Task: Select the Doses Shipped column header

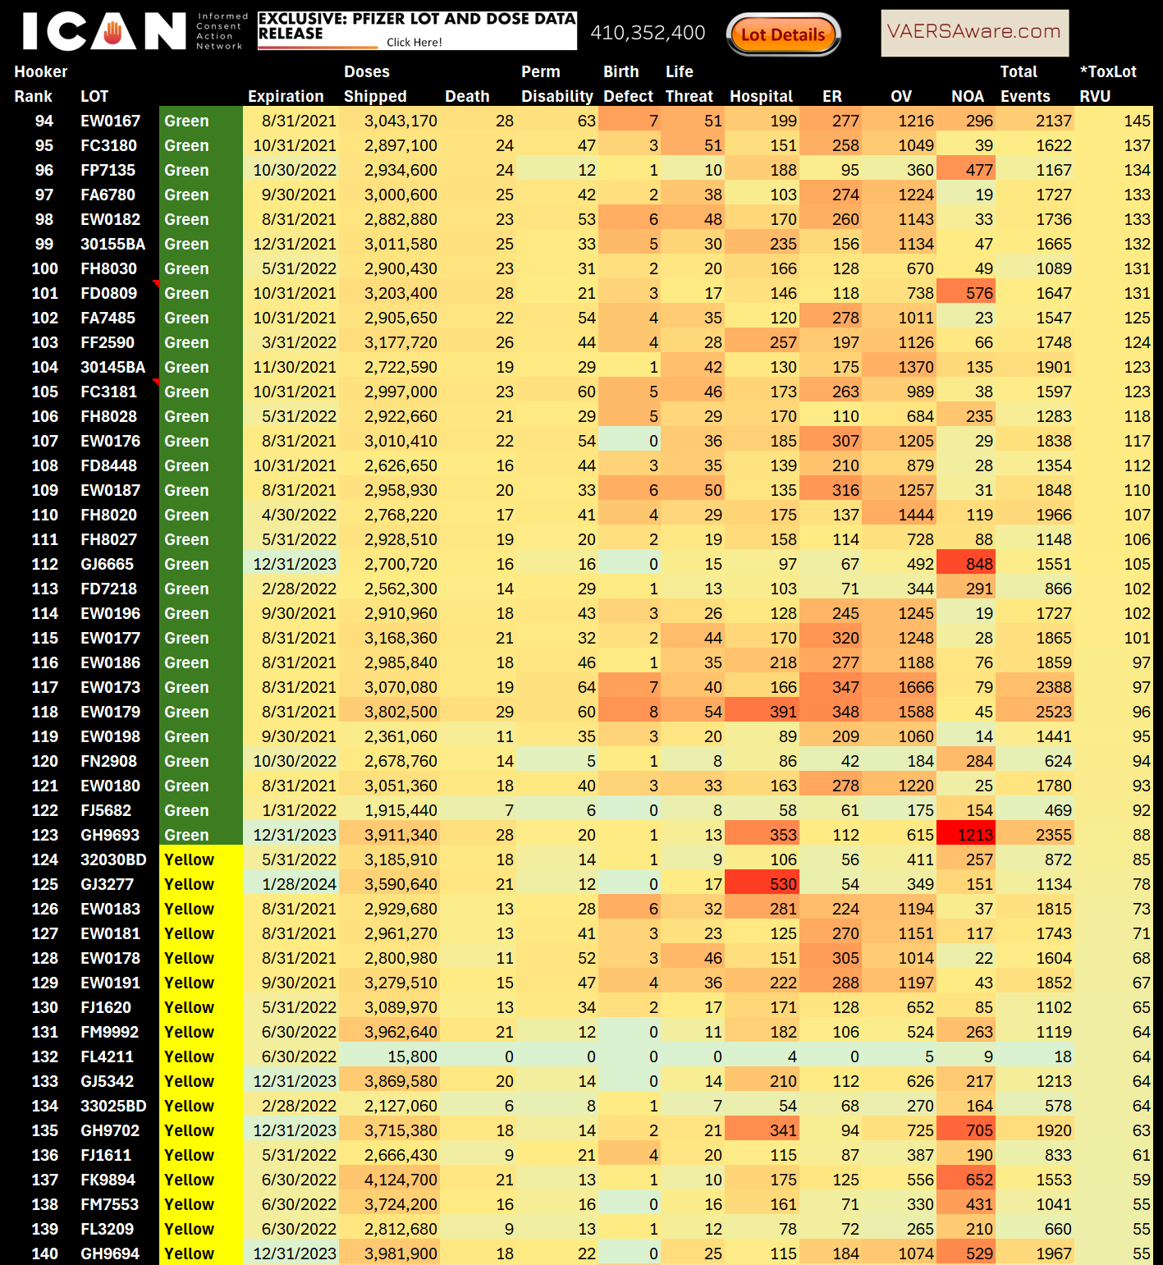Action: (x=375, y=84)
